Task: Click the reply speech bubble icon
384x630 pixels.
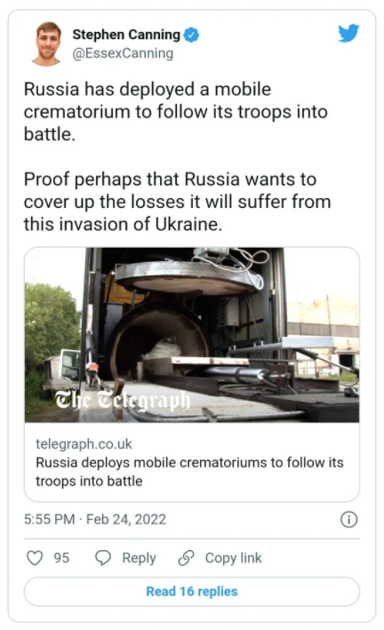Action: (x=103, y=558)
